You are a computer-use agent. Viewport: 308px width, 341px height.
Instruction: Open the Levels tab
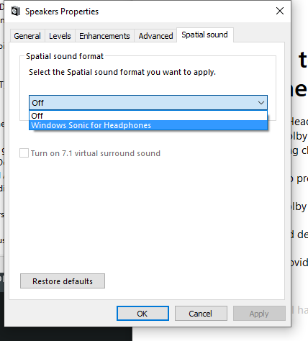pyautogui.click(x=60, y=36)
